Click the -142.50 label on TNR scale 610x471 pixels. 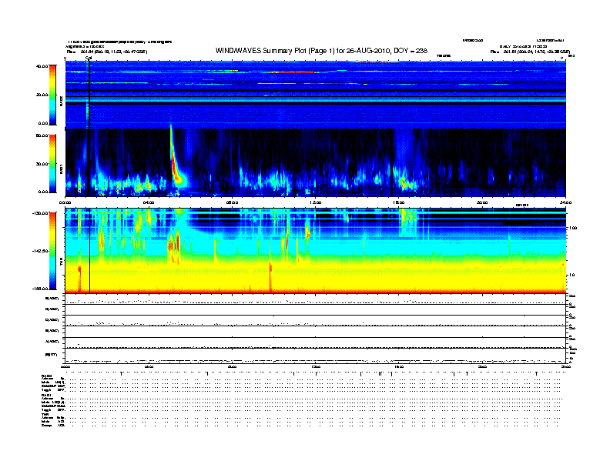(x=41, y=251)
